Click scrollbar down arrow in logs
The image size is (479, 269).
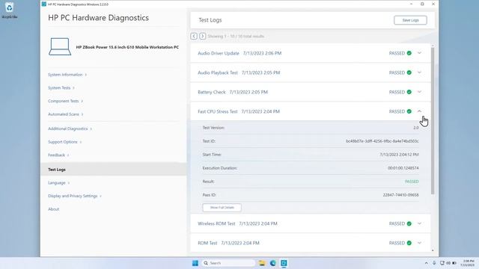pos(433,250)
